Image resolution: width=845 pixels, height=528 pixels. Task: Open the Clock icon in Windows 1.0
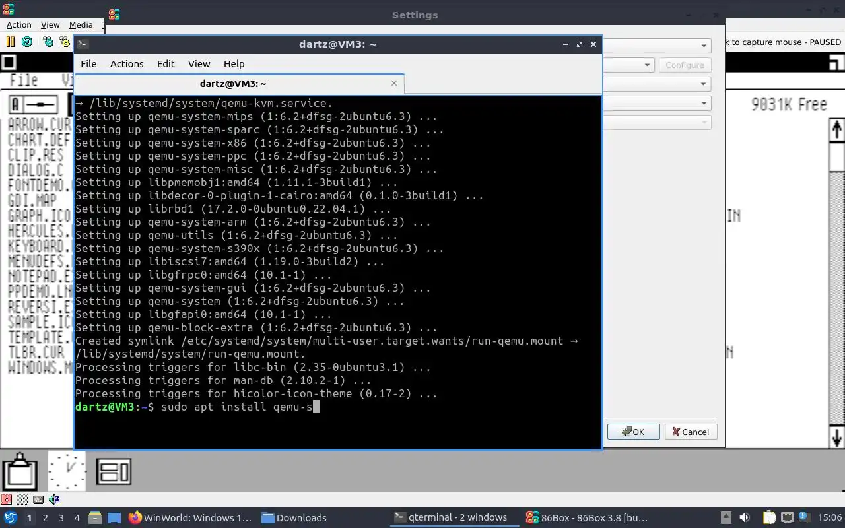pos(67,471)
